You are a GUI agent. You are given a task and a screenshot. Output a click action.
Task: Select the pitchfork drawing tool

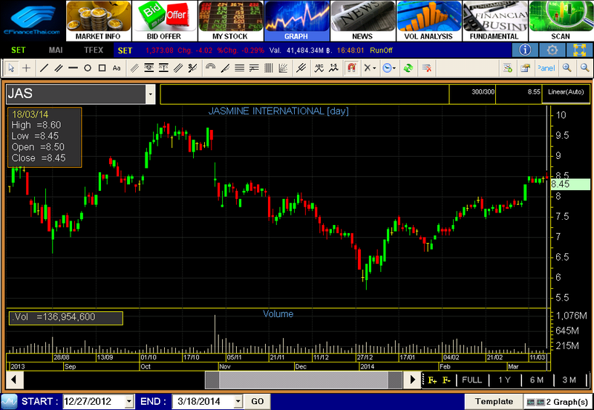click(x=301, y=68)
